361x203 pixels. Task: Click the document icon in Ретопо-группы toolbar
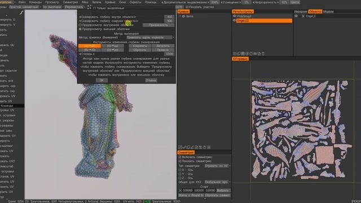click(259, 54)
